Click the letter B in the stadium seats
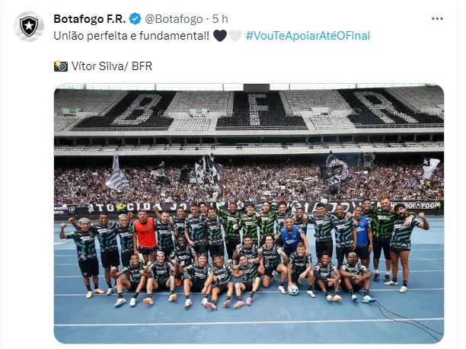 (x=137, y=110)
